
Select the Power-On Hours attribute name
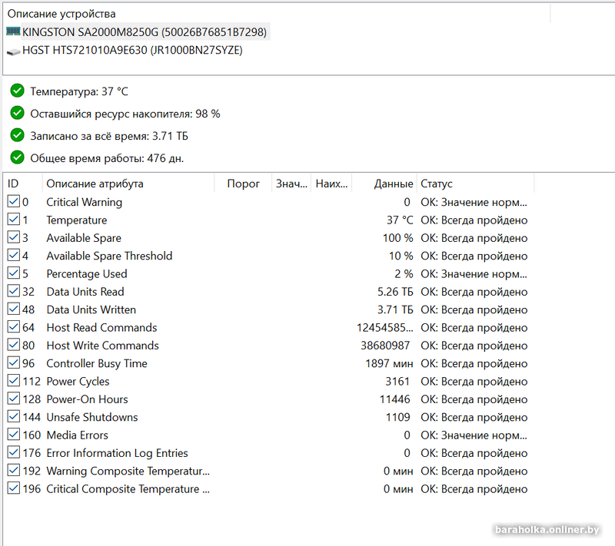tap(87, 399)
